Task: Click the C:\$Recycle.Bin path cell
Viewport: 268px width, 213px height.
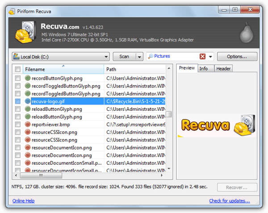Action: (135, 101)
